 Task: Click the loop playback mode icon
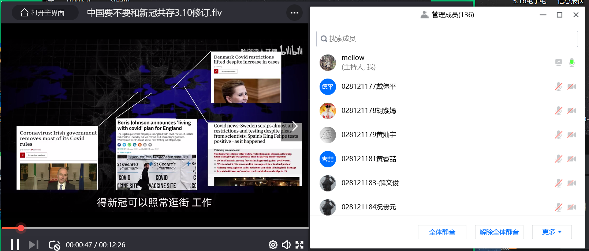point(54,245)
